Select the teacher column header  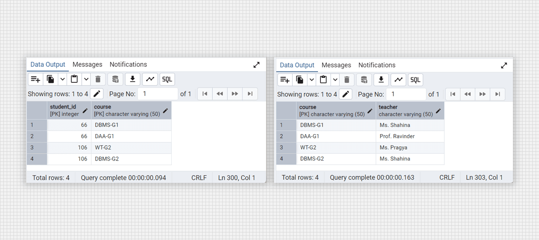pyautogui.click(x=410, y=111)
